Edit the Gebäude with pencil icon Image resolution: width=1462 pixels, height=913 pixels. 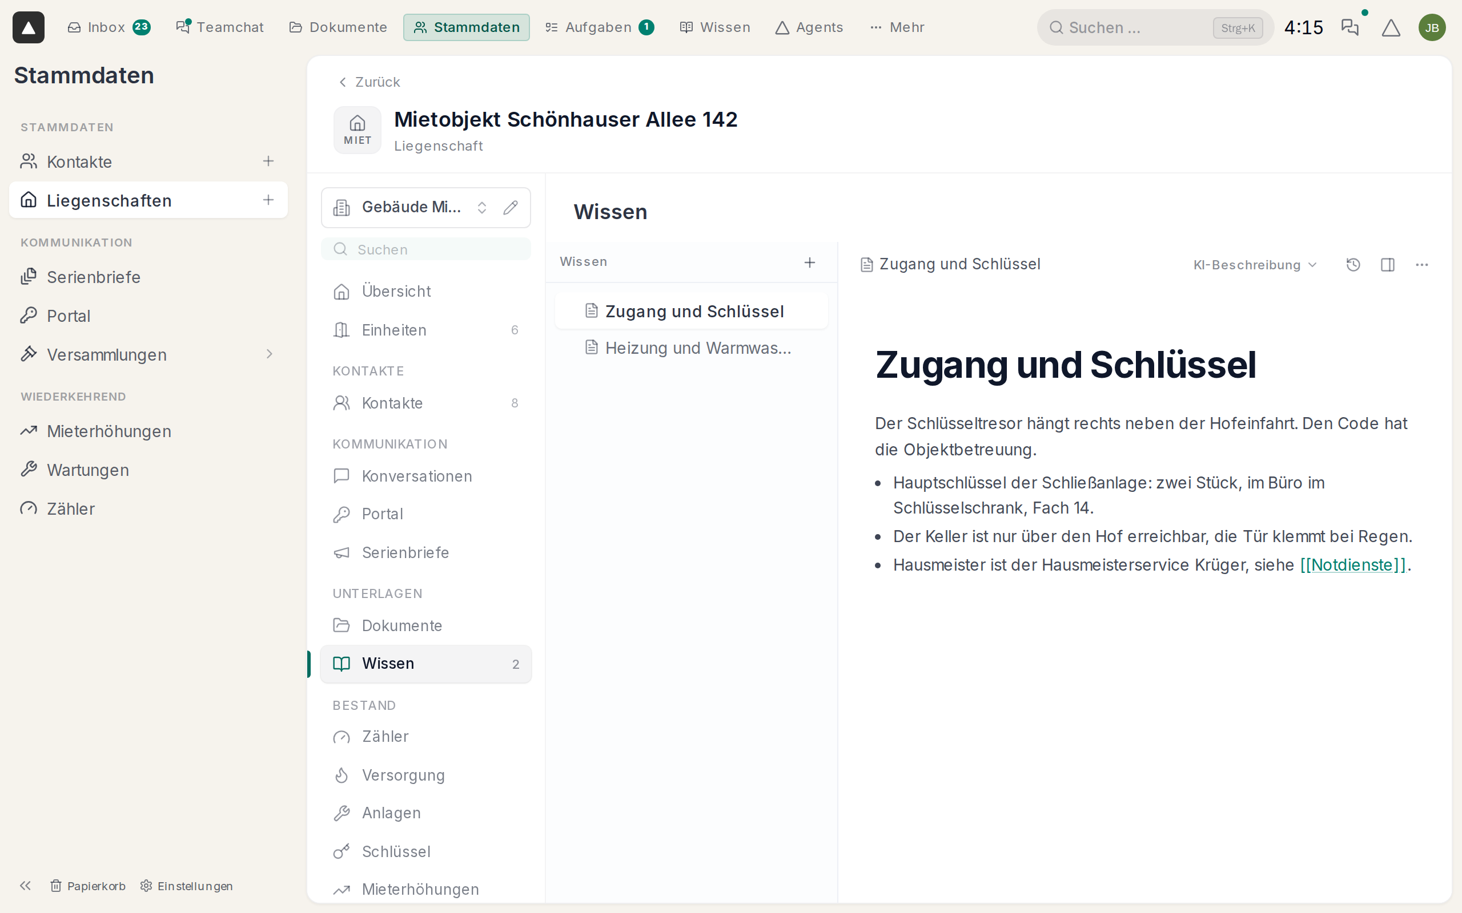[511, 208]
